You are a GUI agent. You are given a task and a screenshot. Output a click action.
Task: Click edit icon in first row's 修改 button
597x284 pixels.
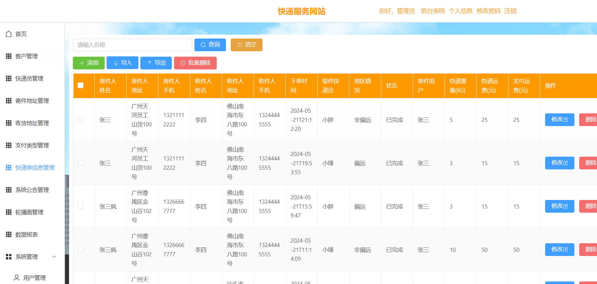coord(565,119)
